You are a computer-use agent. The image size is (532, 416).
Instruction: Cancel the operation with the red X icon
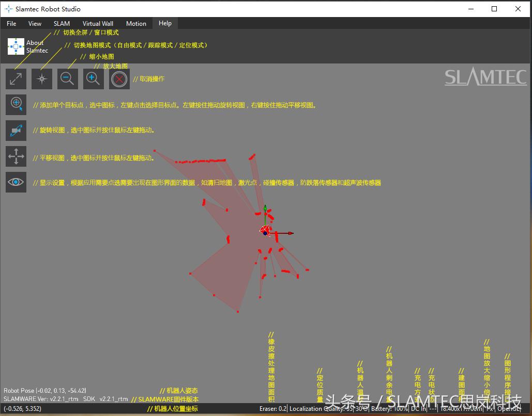click(119, 79)
